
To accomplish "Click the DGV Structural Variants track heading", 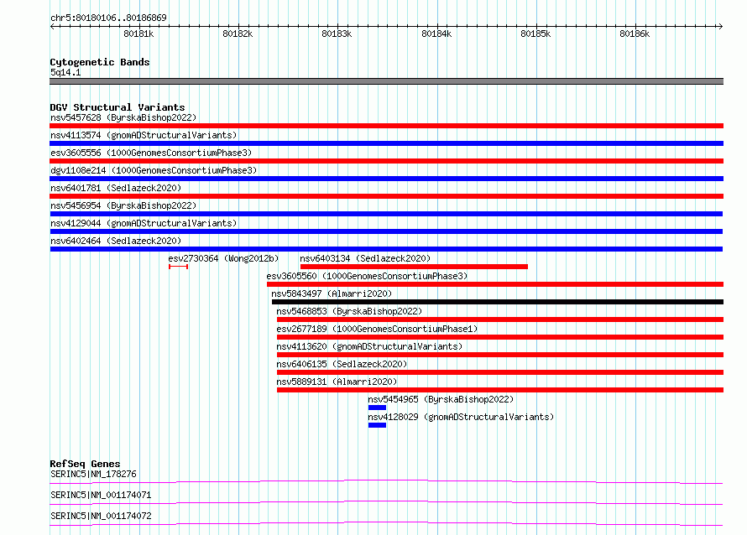I will (x=118, y=107).
